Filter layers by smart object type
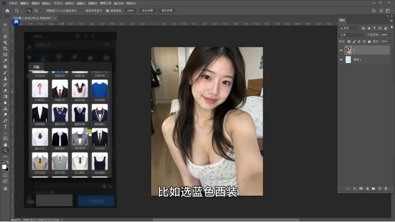Screen dimensions: 395x222 386,28
